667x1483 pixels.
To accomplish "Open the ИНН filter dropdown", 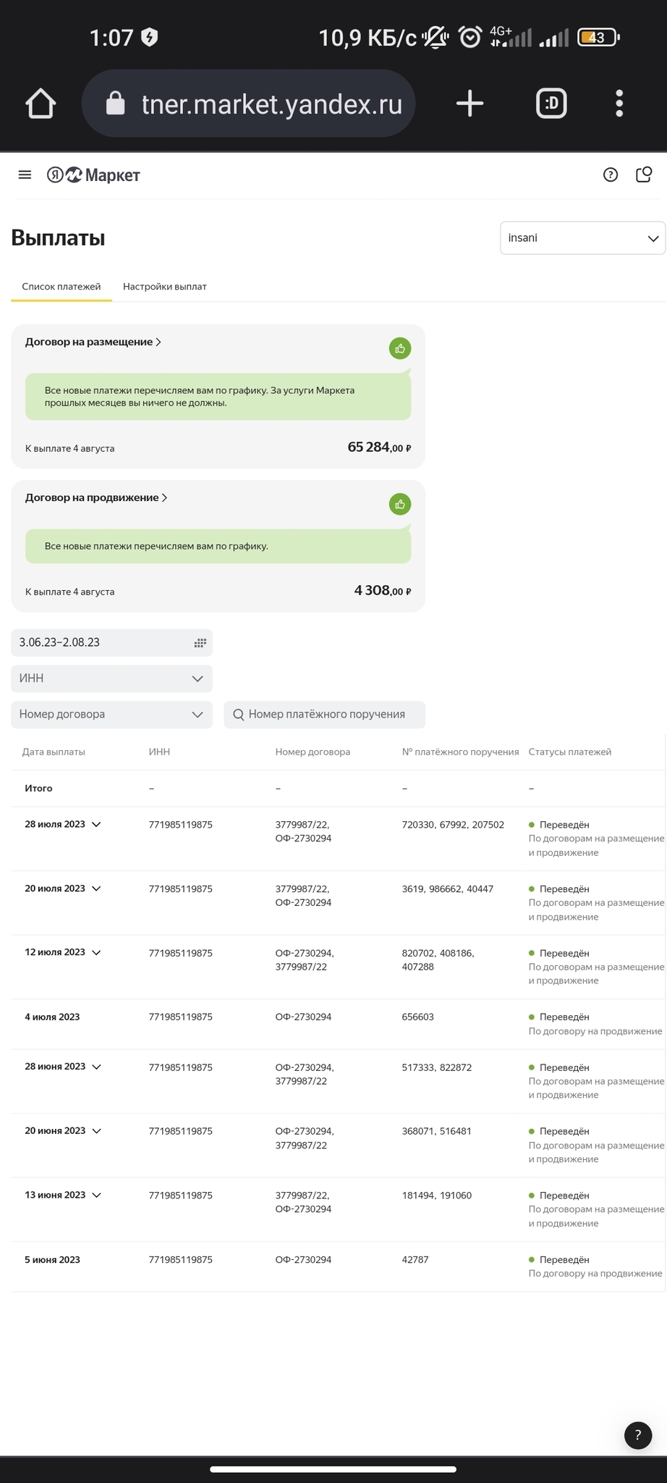I will tap(111, 679).
